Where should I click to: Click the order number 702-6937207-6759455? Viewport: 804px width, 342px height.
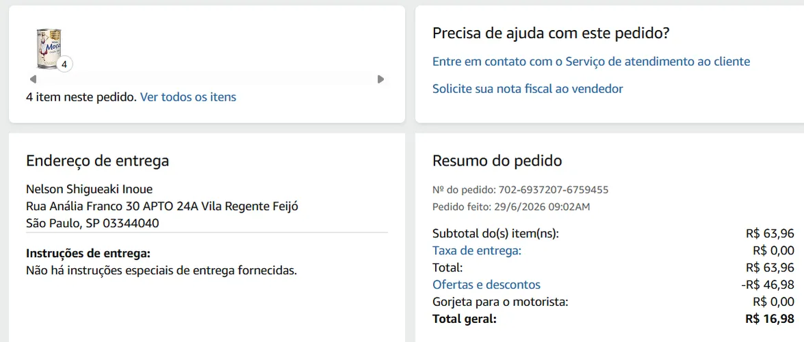(552, 189)
